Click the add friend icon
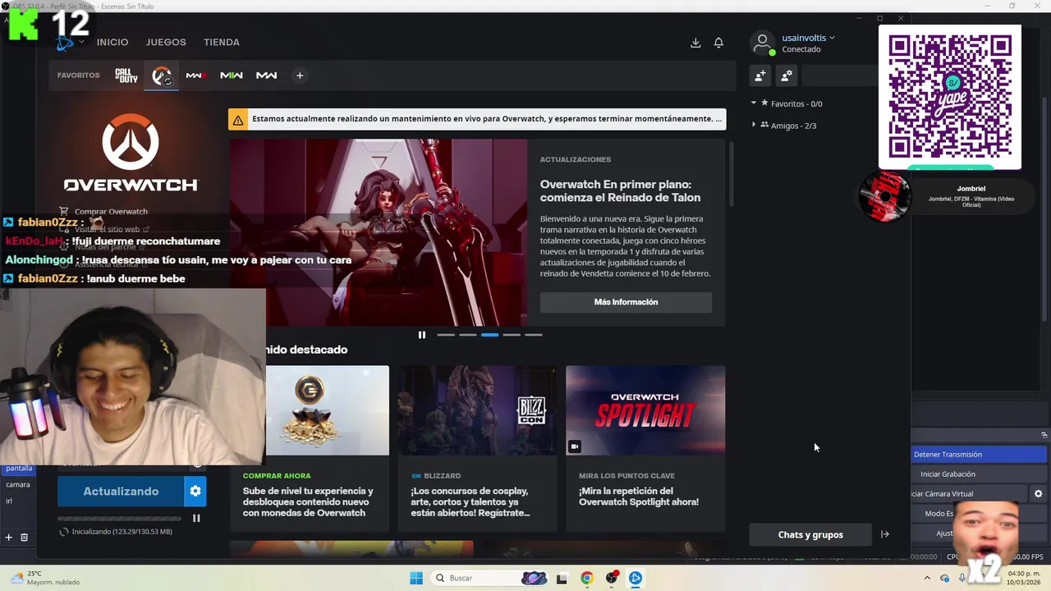Image resolution: width=1051 pixels, height=591 pixels. 760,76
